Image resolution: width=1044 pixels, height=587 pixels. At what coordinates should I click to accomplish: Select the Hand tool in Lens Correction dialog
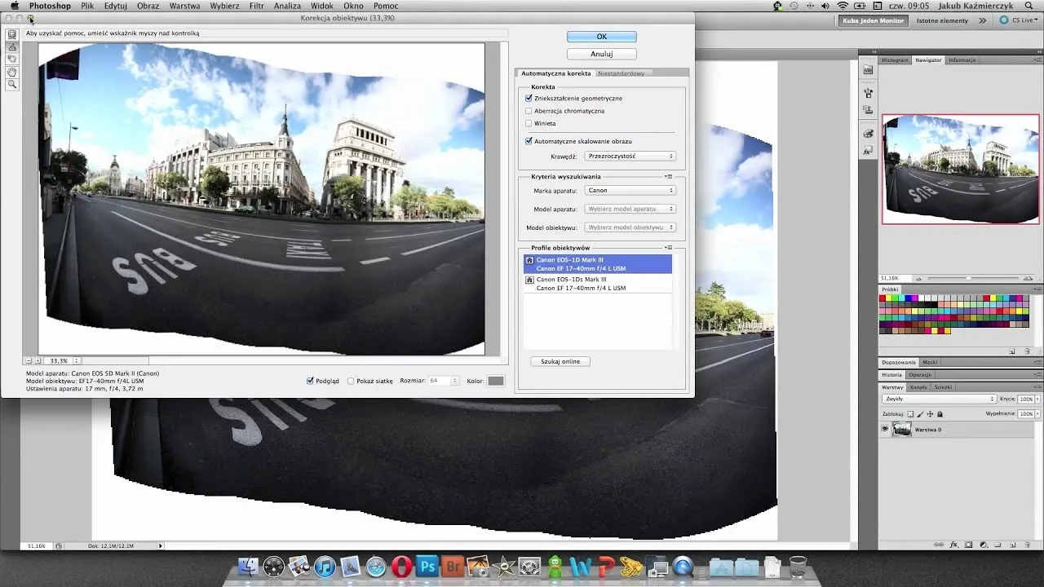[x=11, y=72]
